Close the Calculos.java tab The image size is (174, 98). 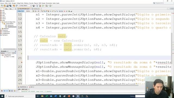[x=41, y=9]
